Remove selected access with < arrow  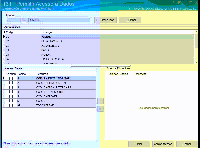[100, 109]
